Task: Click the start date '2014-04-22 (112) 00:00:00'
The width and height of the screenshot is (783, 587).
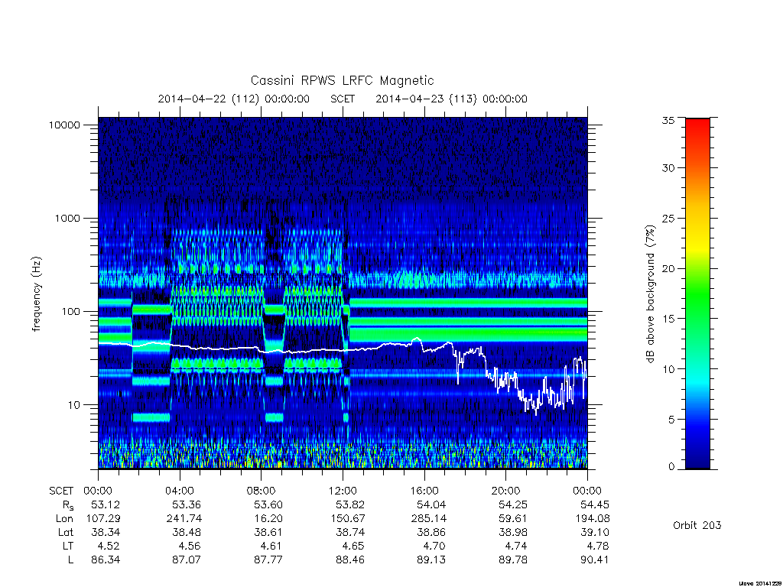Action: 234,99
